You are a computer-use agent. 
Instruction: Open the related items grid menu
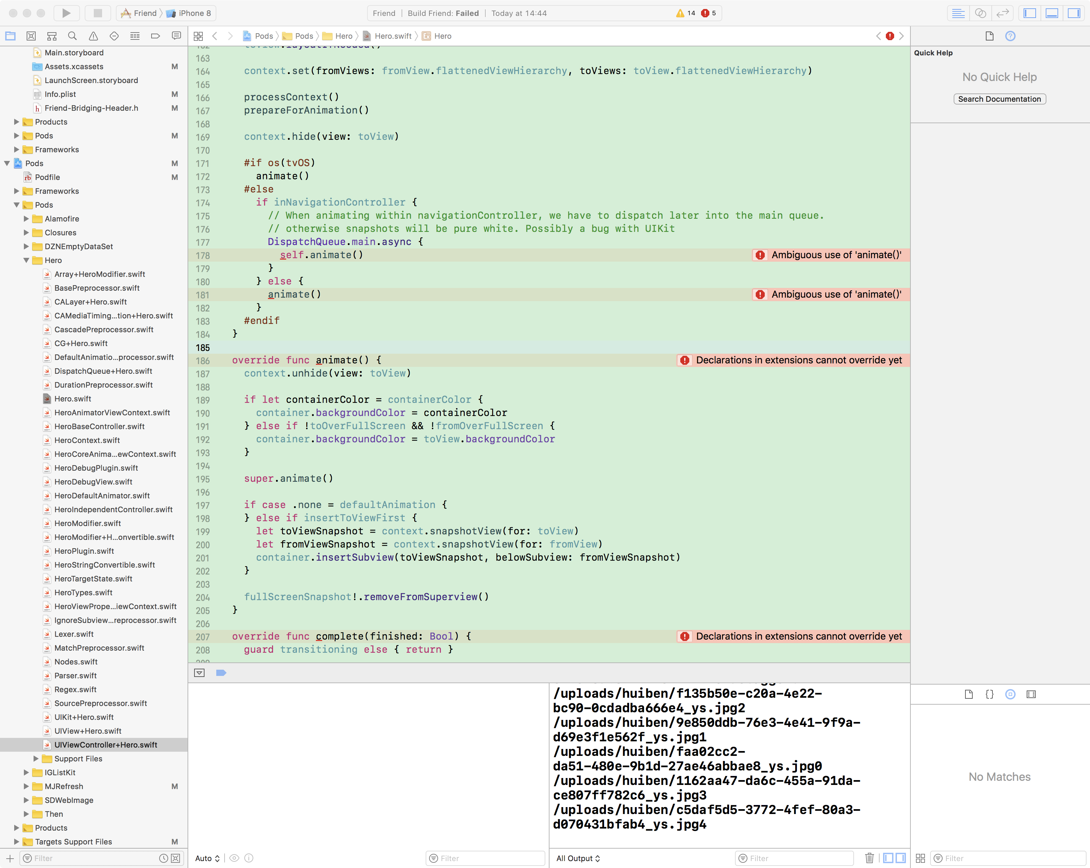(x=198, y=36)
